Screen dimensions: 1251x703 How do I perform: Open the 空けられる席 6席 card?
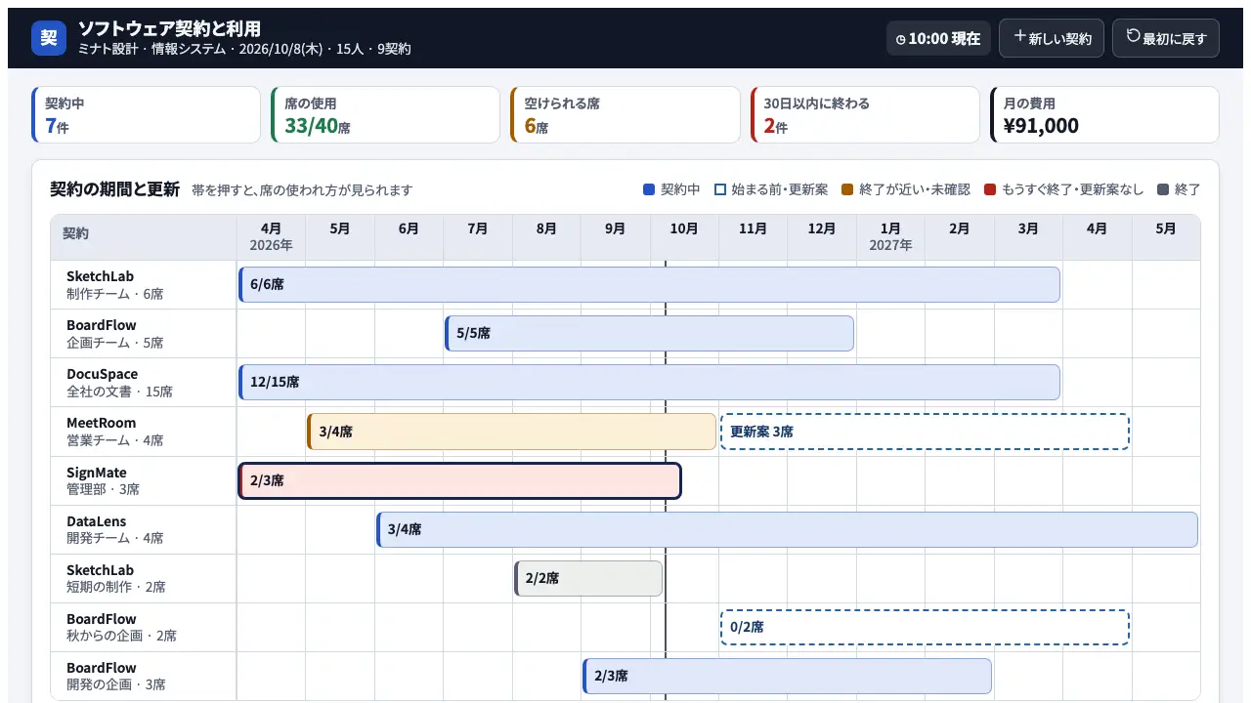[x=625, y=115]
